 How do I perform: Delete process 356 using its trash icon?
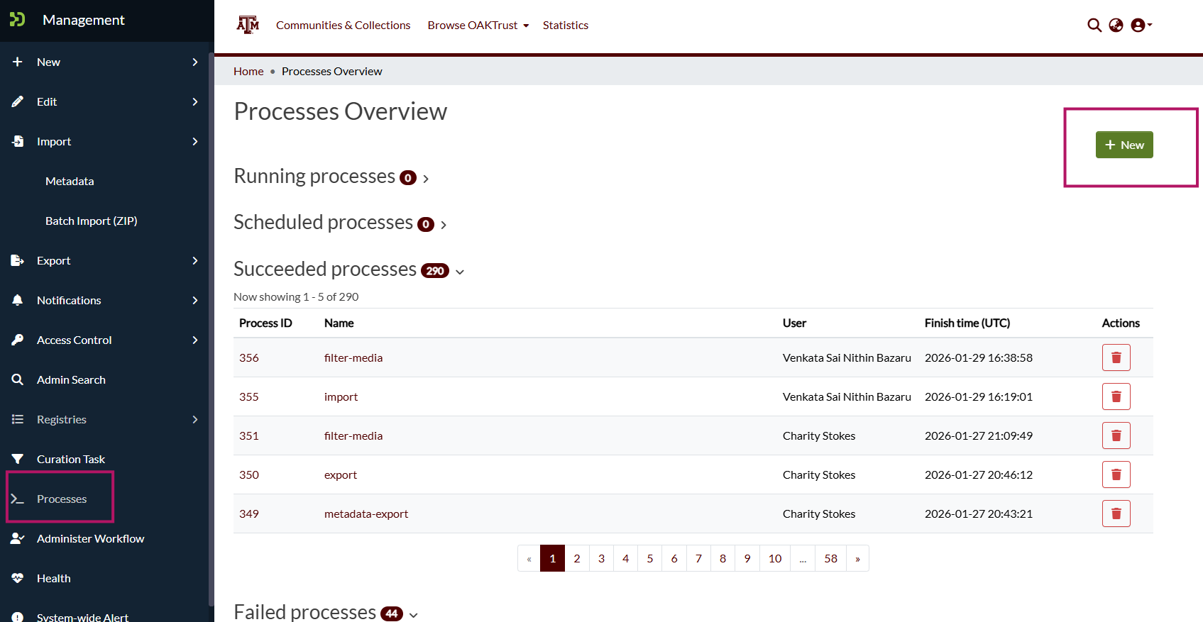pos(1116,357)
